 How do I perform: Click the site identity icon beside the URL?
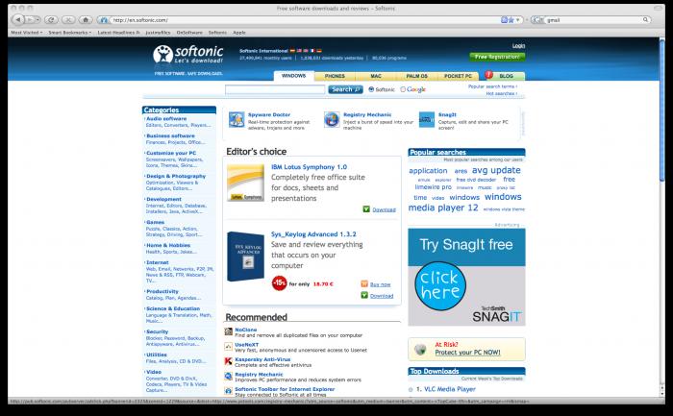tap(104, 20)
